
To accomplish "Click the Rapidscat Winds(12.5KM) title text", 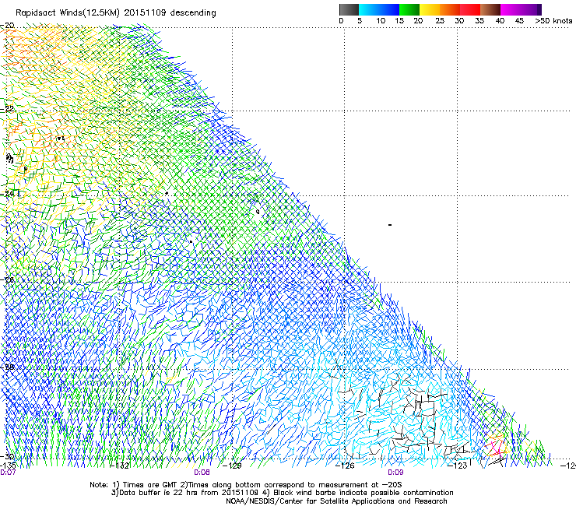I will (x=116, y=12).
